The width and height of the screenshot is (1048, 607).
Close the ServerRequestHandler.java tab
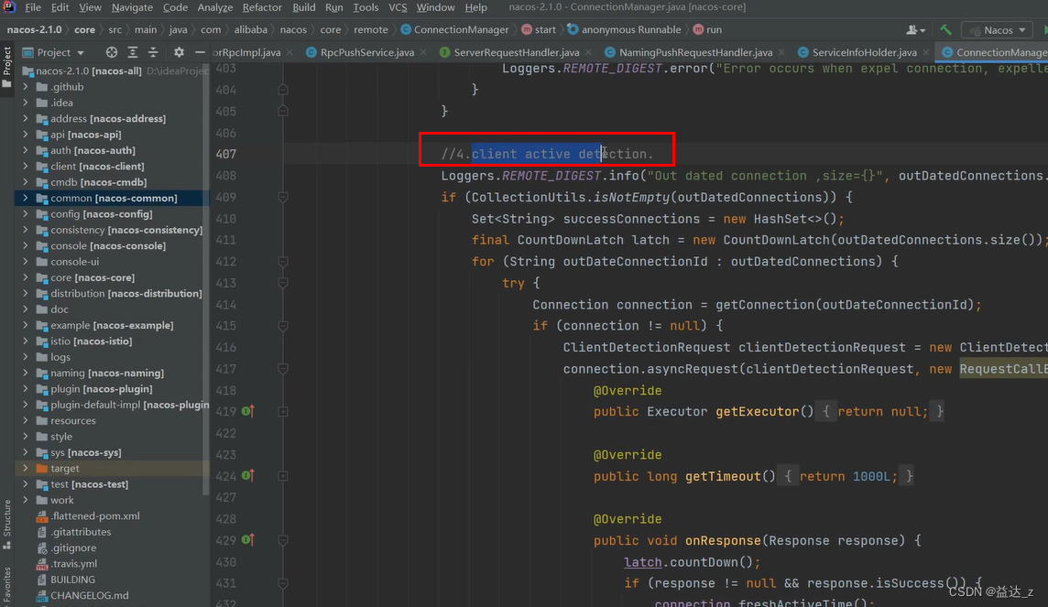[x=588, y=52]
